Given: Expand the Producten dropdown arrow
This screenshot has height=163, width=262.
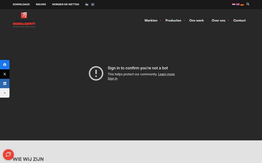Looking at the screenshot, I should click(184, 20).
